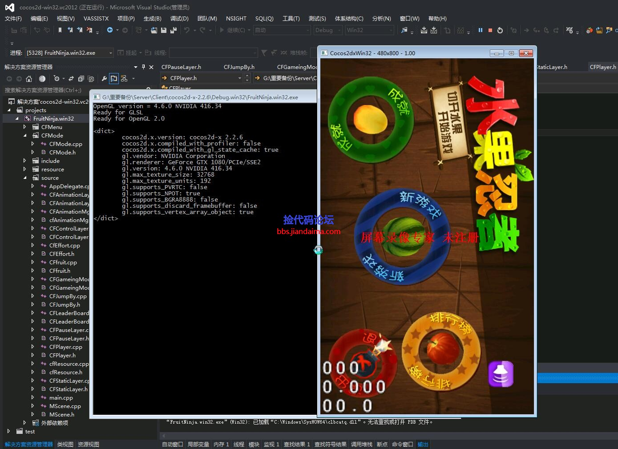Click the properties wrench icon
Image resolution: width=618 pixels, height=449 pixels.
[x=104, y=78]
